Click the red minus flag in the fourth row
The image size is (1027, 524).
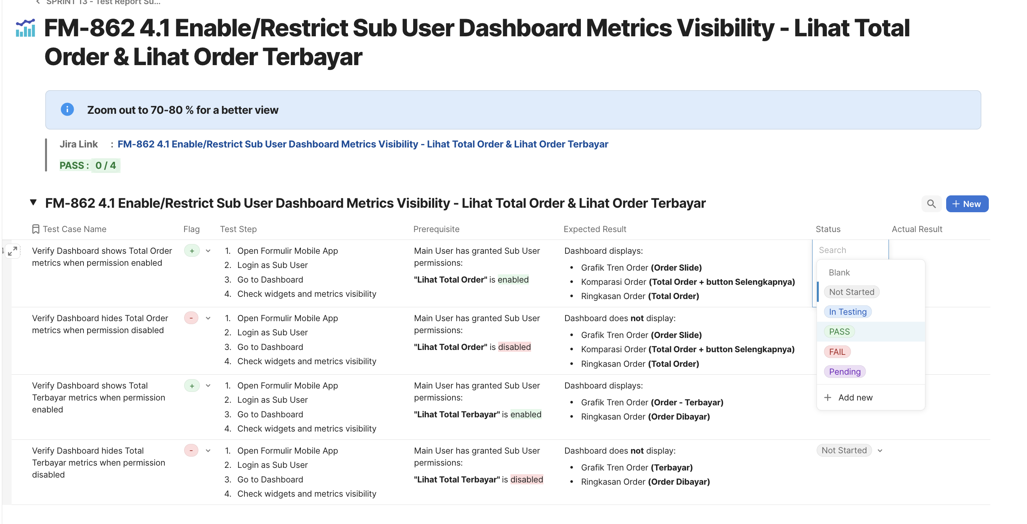click(191, 451)
